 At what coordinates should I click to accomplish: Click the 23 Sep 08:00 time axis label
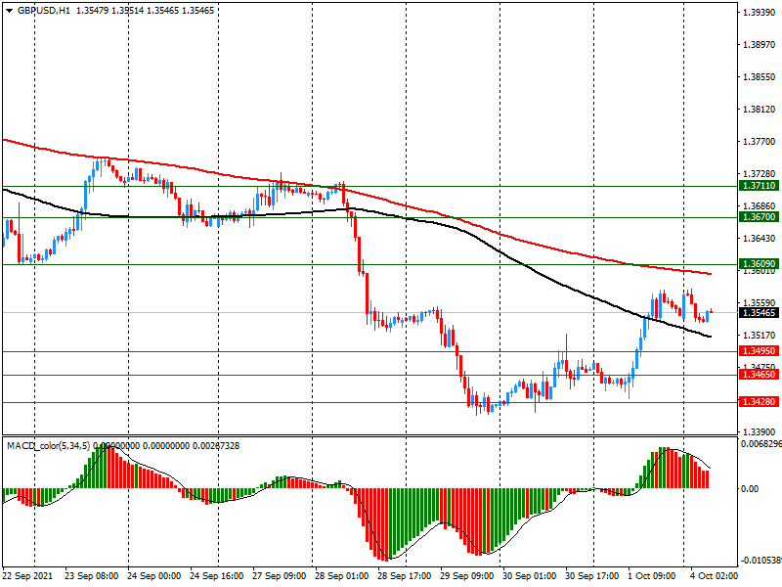click(91, 576)
